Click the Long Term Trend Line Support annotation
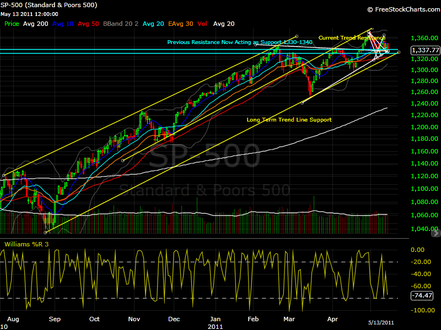The image size is (441, 330). pos(289,120)
